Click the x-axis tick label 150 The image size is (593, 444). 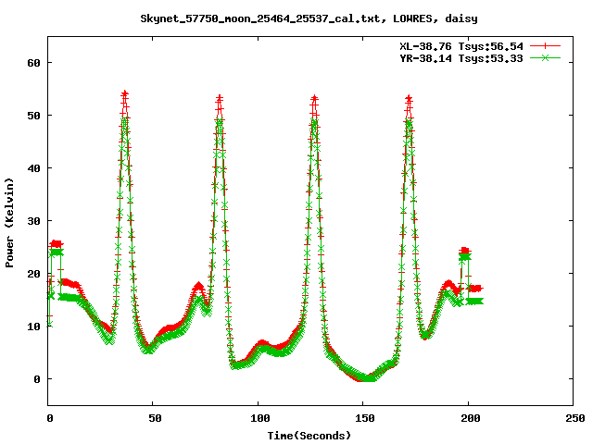(365, 418)
